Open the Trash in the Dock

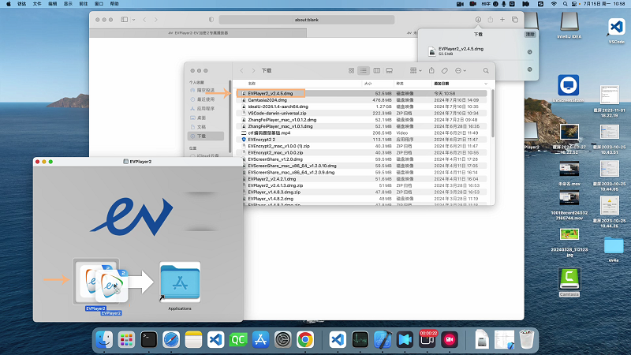pos(527,339)
